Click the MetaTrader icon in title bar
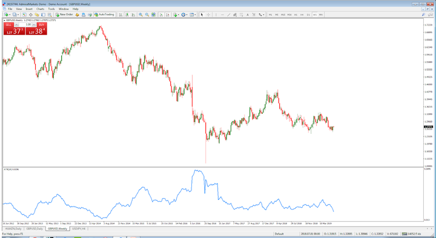This screenshot has height=238, width=436. [x=4, y=4]
